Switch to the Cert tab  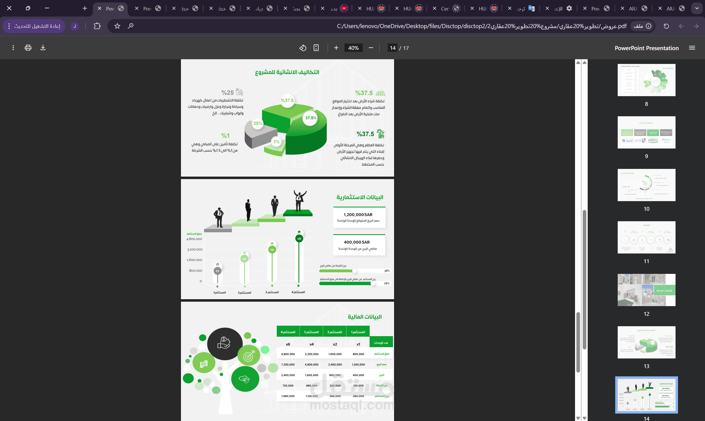point(445,9)
